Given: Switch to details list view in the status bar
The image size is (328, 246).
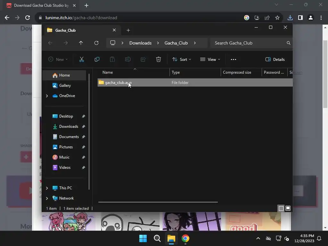Looking at the screenshot, I should pos(281,208).
